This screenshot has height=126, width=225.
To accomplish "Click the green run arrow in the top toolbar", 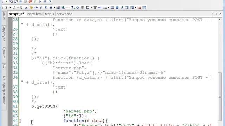I will click(x=6, y=1).
